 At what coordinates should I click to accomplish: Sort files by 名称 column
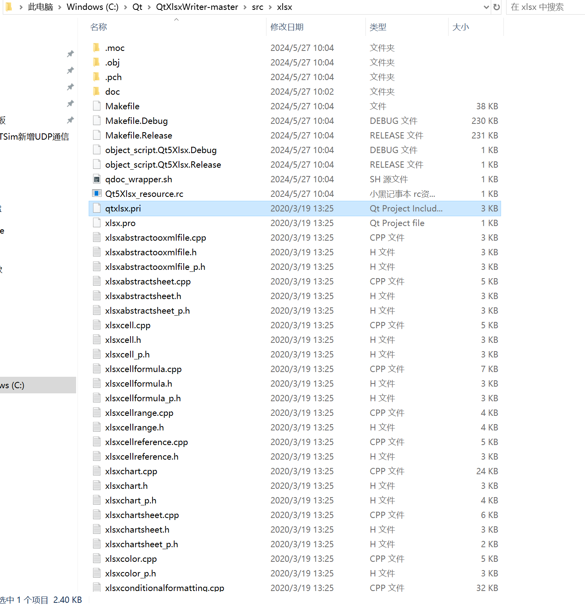99,27
